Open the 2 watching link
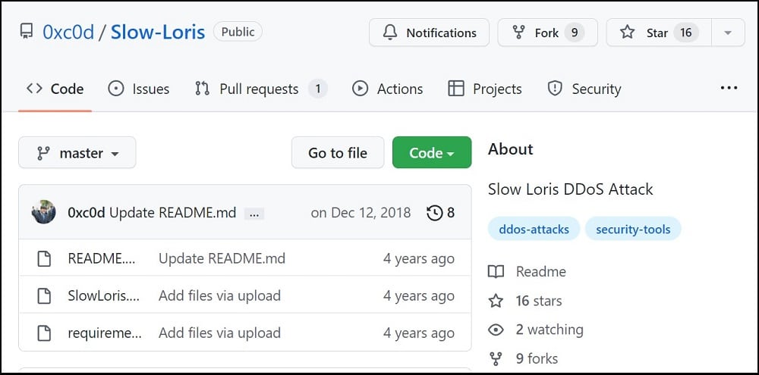 (x=550, y=330)
